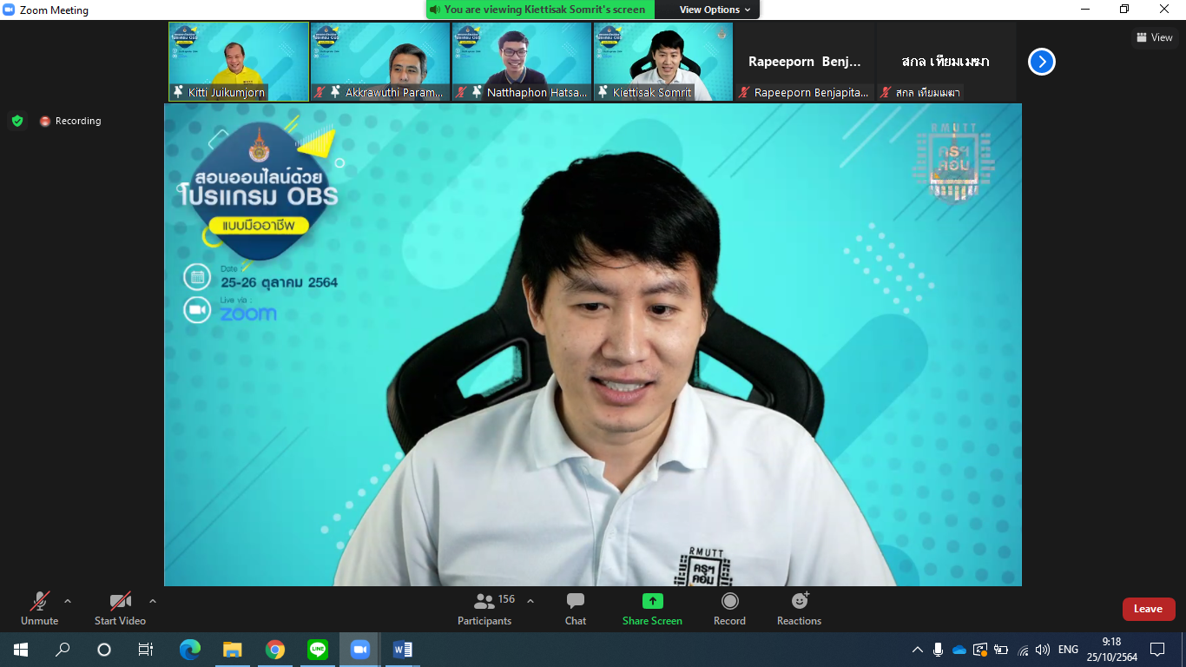This screenshot has height=667, width=1186.
Task: Open View Options dropdown
Action: point(715,10)
